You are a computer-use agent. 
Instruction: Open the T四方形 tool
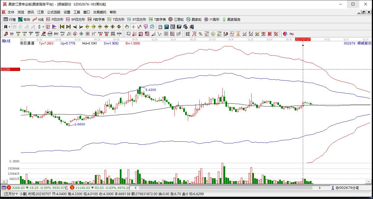click(x=116, y=19)
